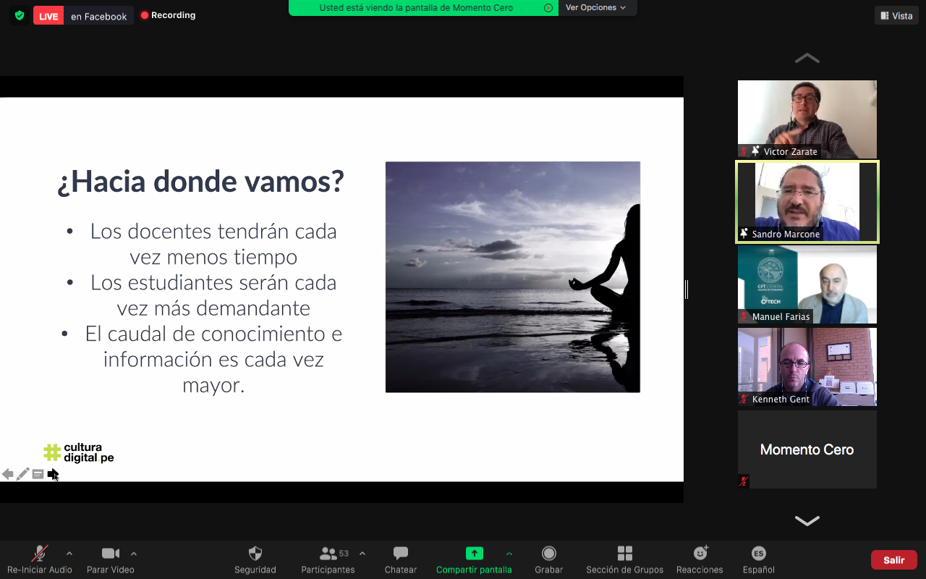926x579 pixels.
Task: Click the Español interpretation icon
Action: 758,554
